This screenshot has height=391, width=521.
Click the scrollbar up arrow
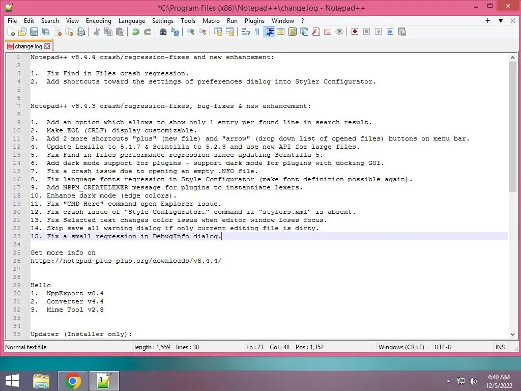tap(512, 58)
